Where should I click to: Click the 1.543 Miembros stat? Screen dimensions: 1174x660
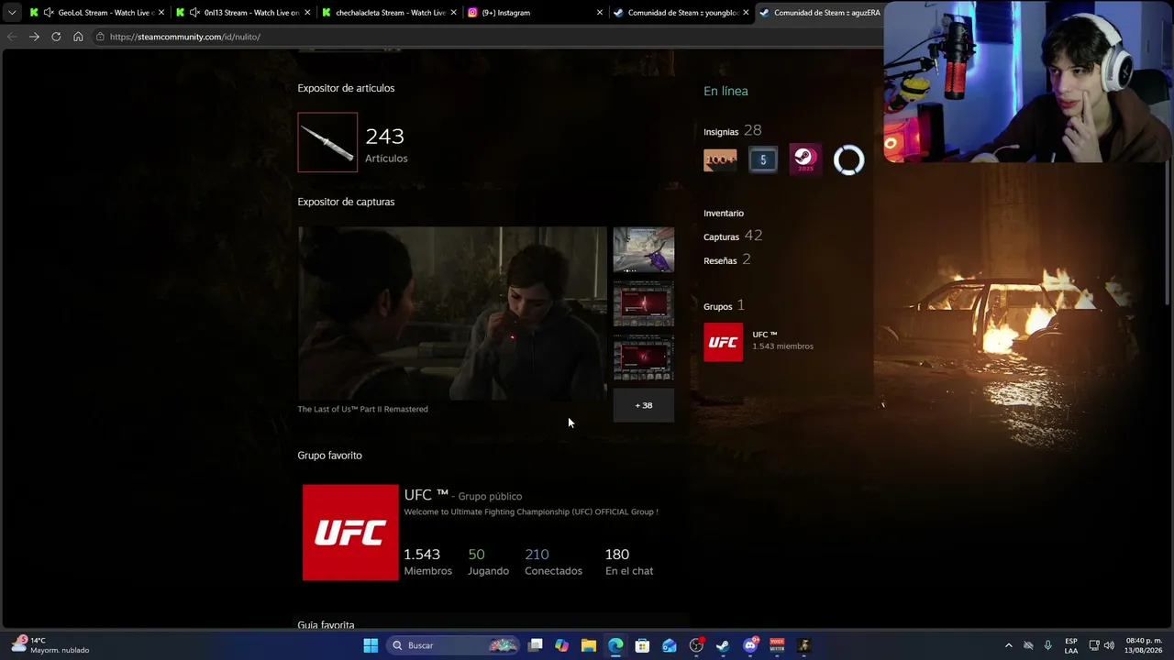(x=427, y=561)
